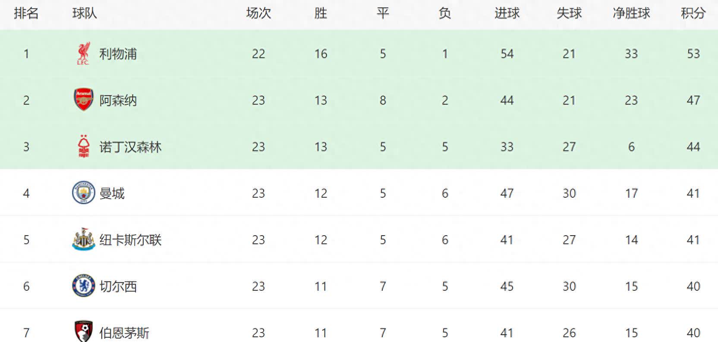Select Liverpool's 53 points cell
Screen dimensions: 718x342
693,54
